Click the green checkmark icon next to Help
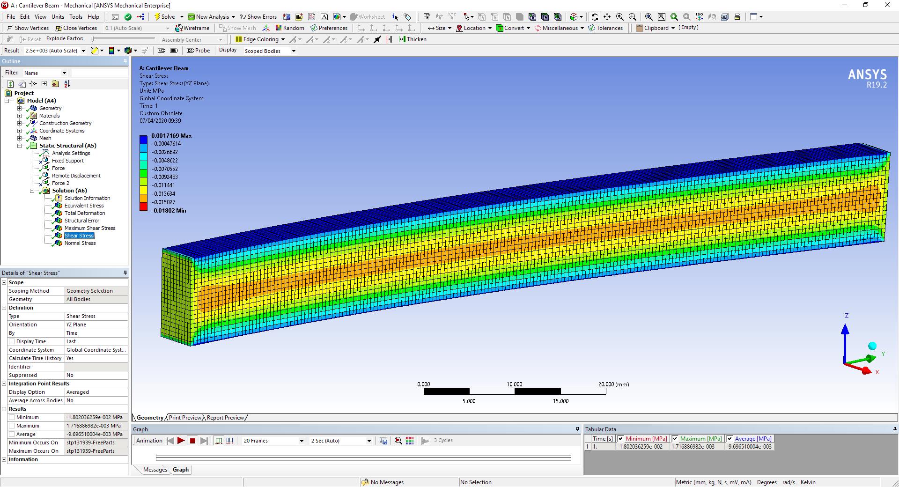The image size is (899, 487). click(x=128, y=17)
